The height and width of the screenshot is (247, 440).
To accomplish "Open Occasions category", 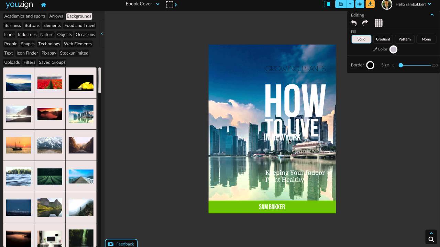I will click(85, 35).
